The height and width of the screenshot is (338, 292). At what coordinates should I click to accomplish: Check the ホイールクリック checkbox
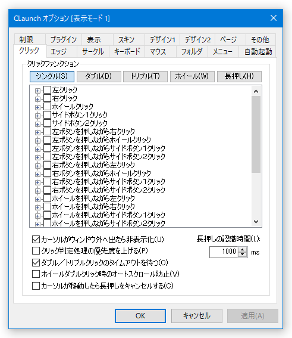pos(48,107)
